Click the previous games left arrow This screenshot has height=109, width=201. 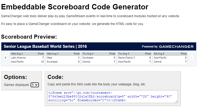5,58
